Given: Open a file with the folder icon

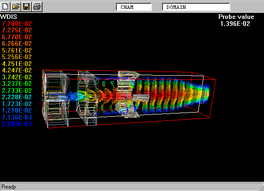Looking at the screenshot, I should [16, 7].
